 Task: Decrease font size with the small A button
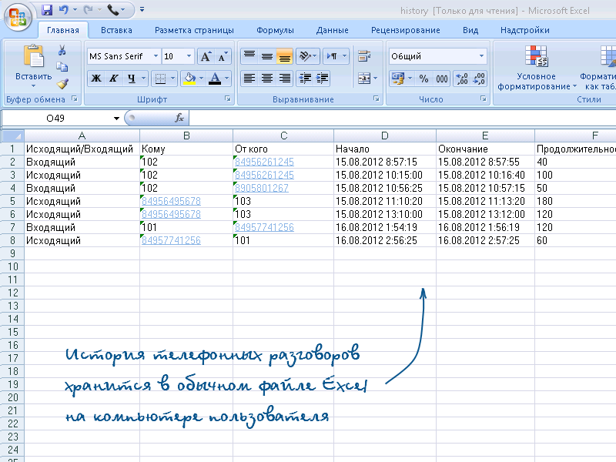point(222,56)
